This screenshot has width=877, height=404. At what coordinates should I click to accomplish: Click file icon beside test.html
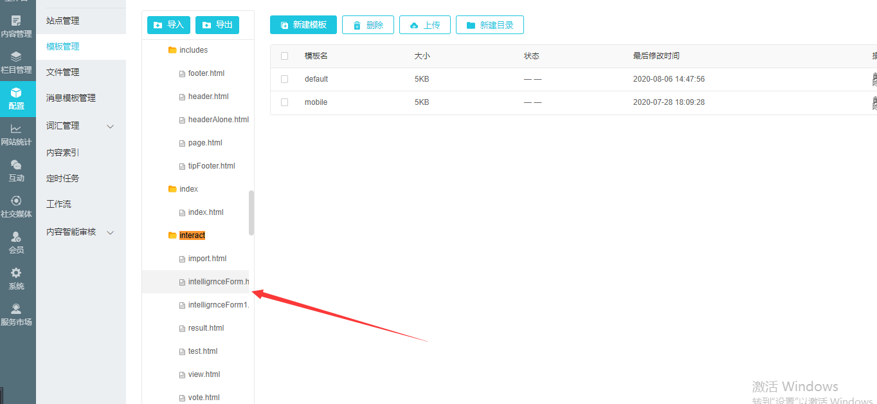pyautogui.click(x=182, y=351)
